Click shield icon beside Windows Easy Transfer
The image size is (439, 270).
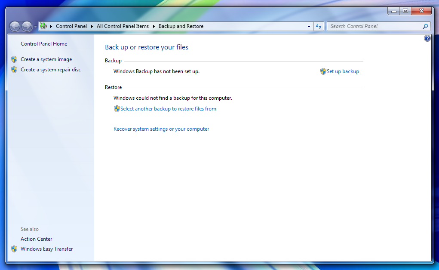point(14,249)
